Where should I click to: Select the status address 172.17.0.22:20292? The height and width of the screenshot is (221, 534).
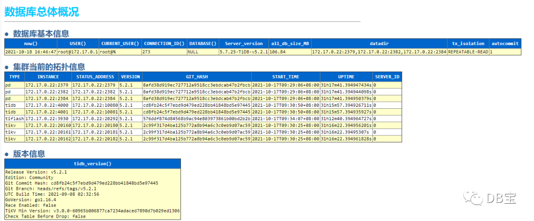point(95,119)
